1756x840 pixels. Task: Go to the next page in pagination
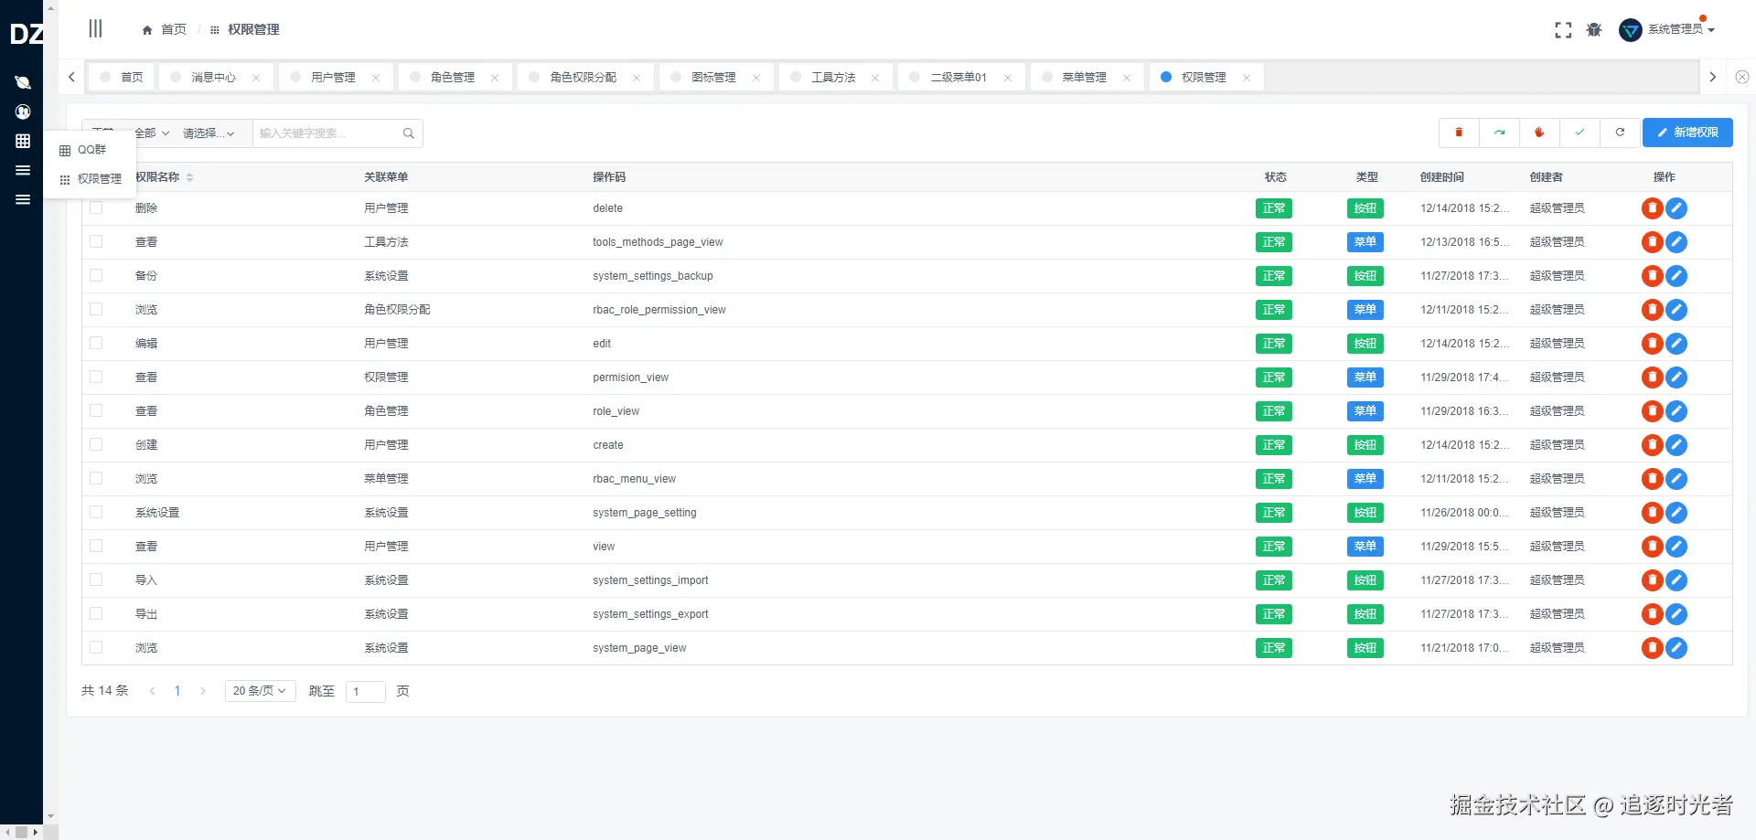tap(203, 691)
